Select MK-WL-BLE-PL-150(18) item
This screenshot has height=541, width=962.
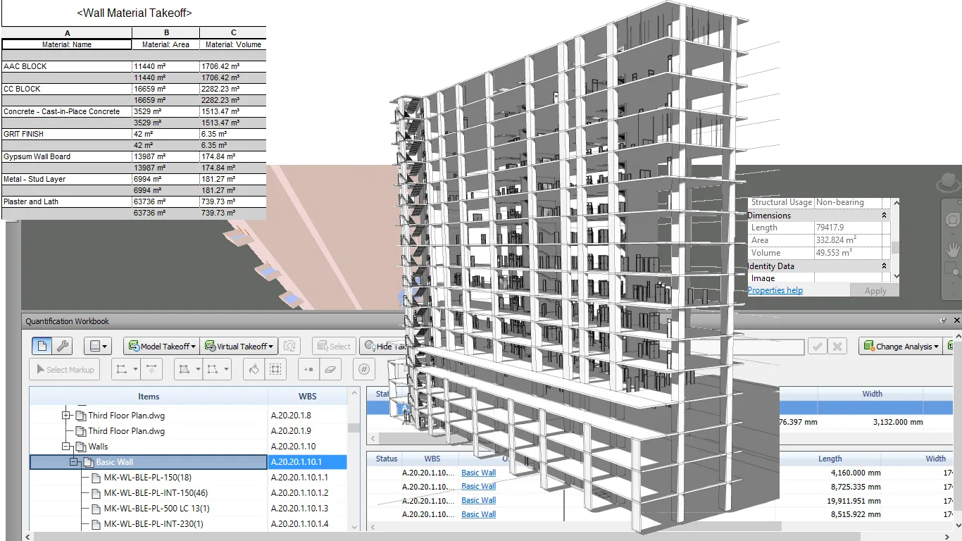147,478
